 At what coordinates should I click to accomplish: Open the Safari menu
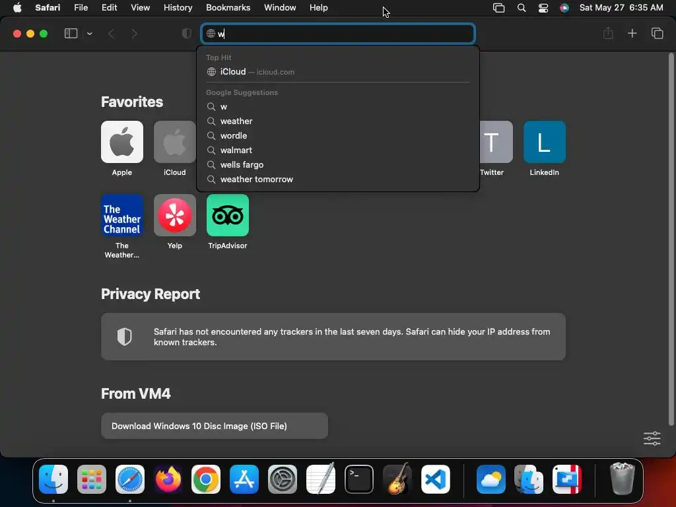pos(48,8)
